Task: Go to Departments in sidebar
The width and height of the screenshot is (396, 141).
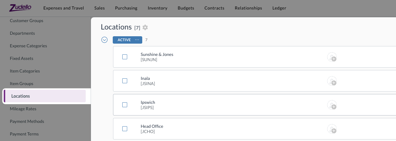Action: (22, 33)
